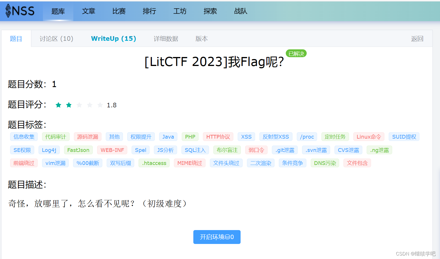
Task: Open the 战队 navigation link
Action: coord(240,11)
